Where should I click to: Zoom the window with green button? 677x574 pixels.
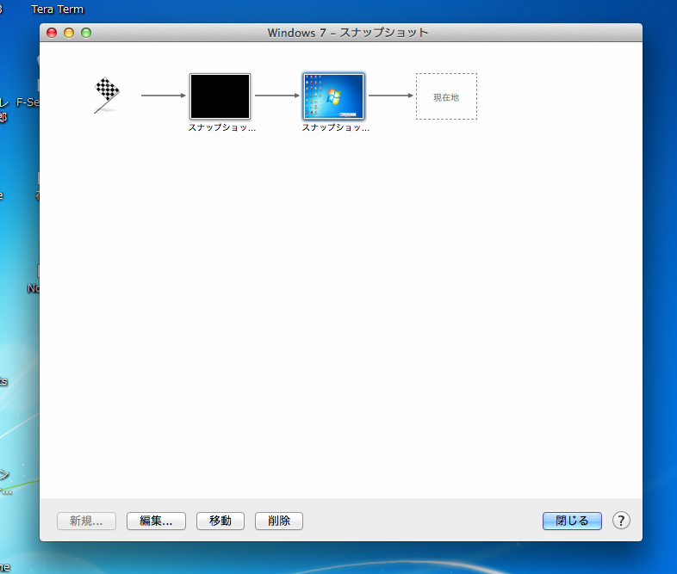pyautogui.click(x=86, y=33)
